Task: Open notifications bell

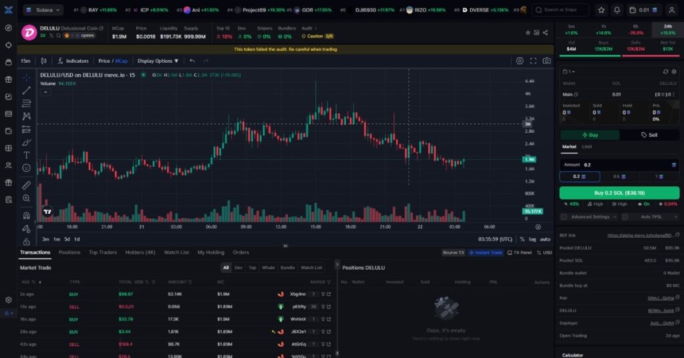Action: tap(617, 9)
